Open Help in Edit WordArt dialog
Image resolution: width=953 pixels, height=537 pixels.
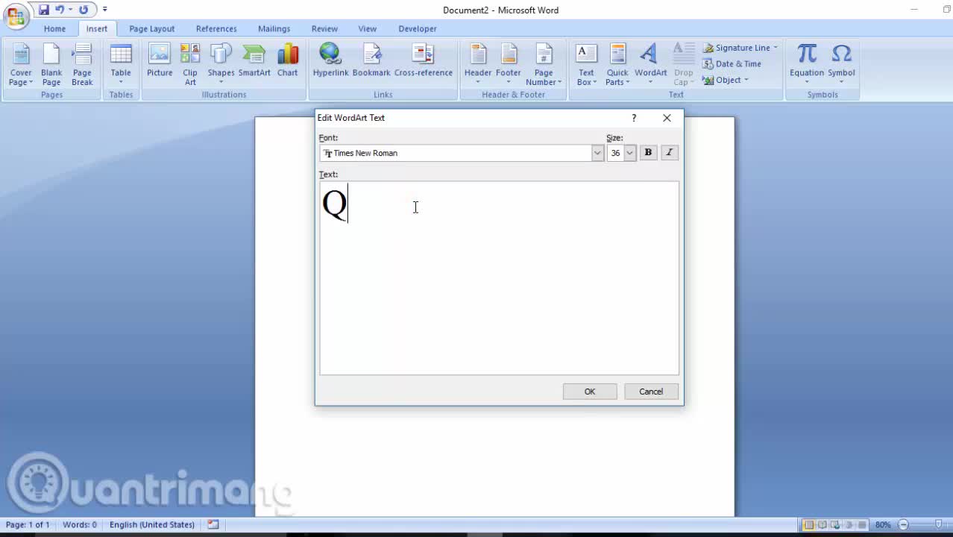[634, 118]
